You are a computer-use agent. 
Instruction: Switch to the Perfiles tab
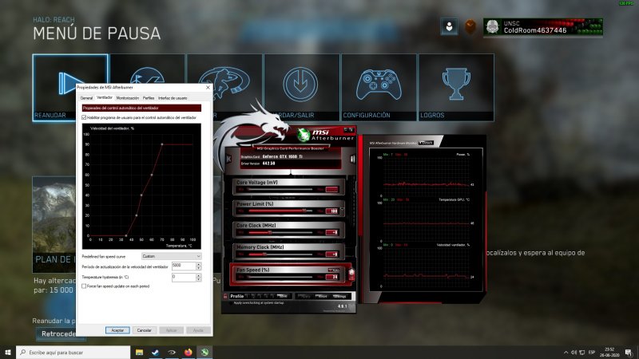click(149, 98)
